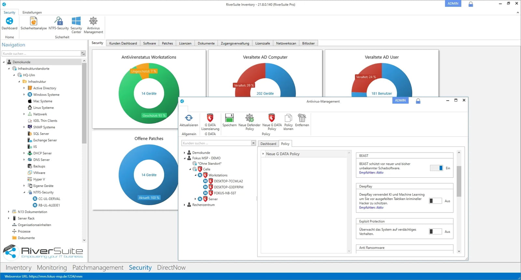This screenshot has width=521, height=280.
Task: Click the navigation tree scrollbar thumb
Action: [x=84, y=103]
